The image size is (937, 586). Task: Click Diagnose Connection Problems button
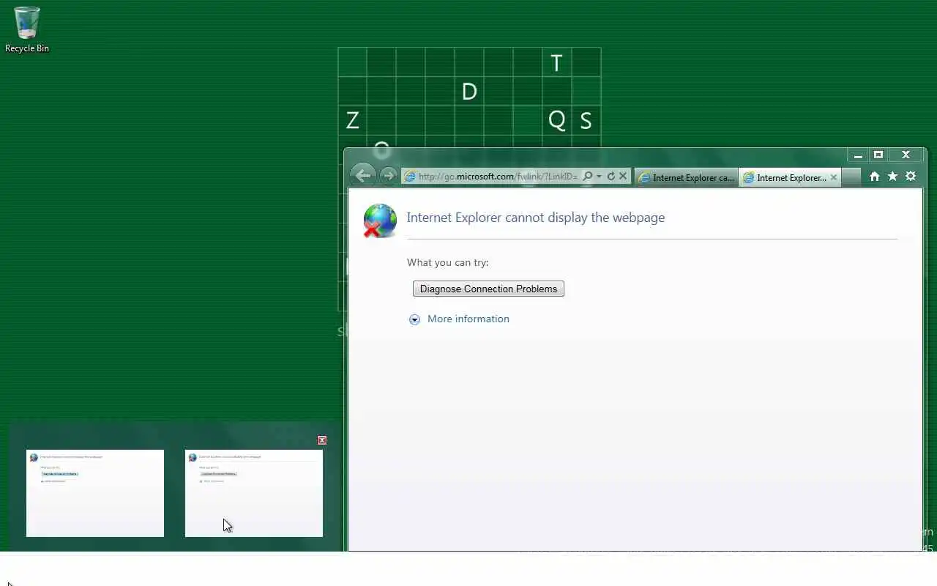(488, 289)
